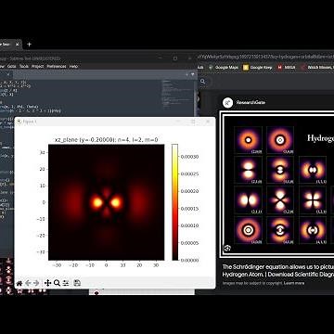Image resolution: width=334 pixels, height=334 pixels.
Task: Open the Preferences menu in Sublime Text
Action: (57, 66)
